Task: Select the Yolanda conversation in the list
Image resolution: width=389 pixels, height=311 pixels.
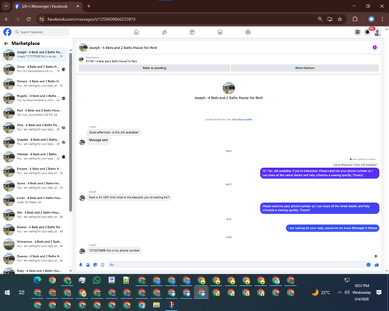Action: [34, 156]
